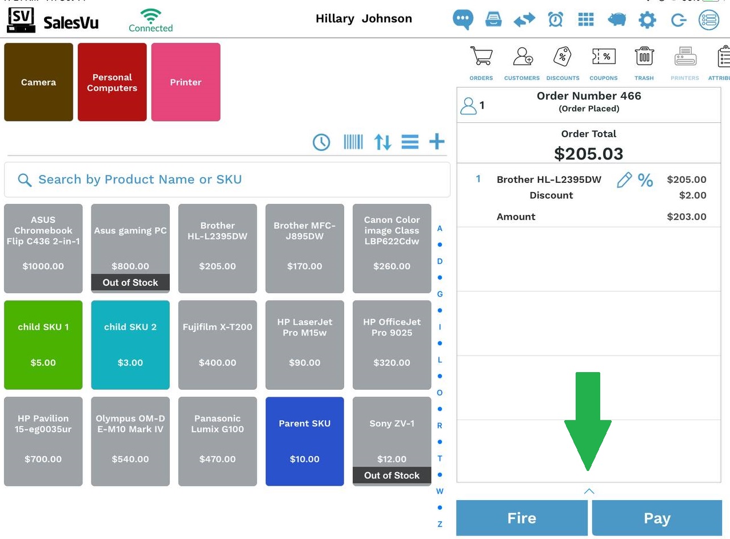Viewport: 730px width, 539px height.
Task: Jump to letter L in index
Action: click(440, 360)
